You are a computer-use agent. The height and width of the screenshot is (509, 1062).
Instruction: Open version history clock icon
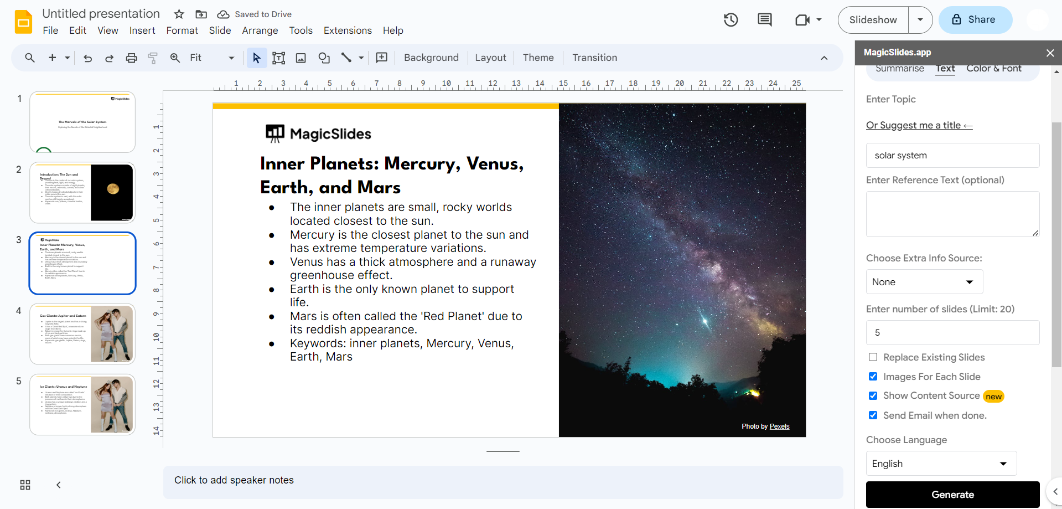(731, 20)
